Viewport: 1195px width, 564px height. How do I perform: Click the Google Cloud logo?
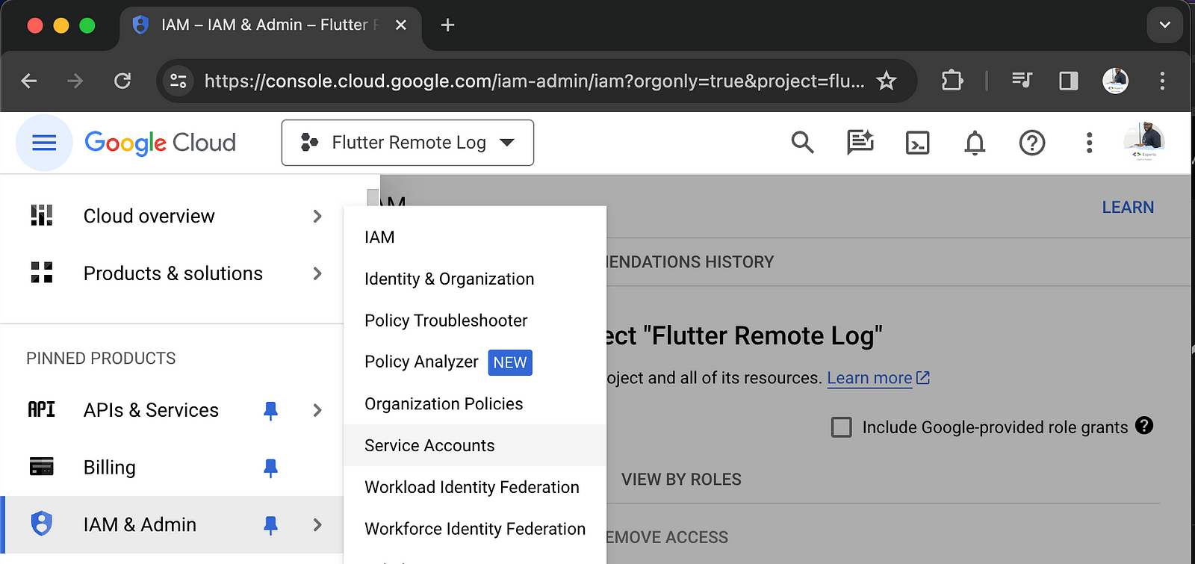(160, 143)
